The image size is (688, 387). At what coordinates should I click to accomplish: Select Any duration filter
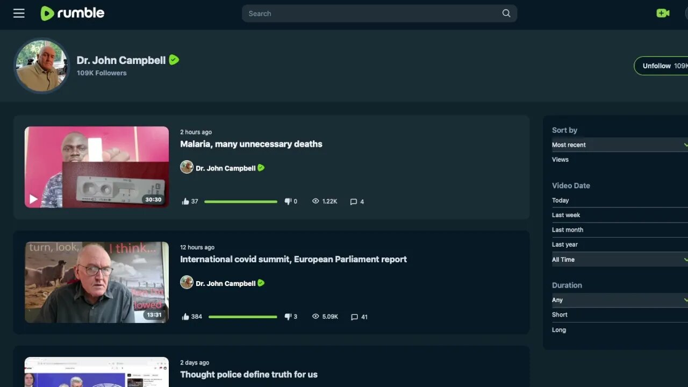pyautogui.click(x=620, y=300)
